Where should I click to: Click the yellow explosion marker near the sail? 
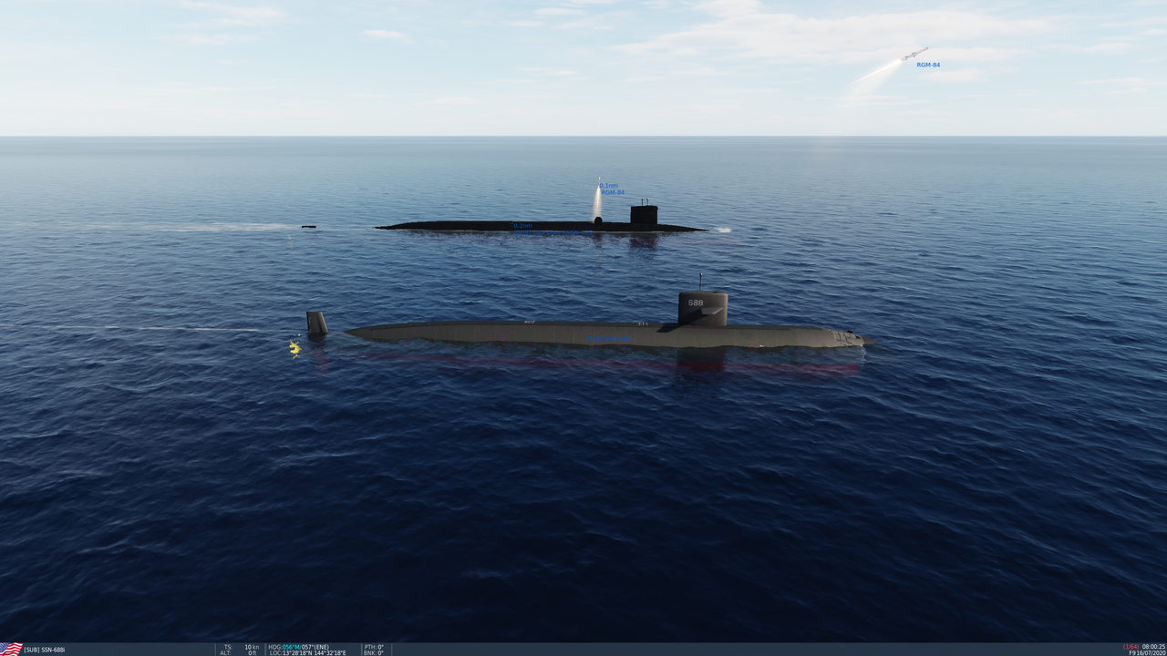[294, 346]
